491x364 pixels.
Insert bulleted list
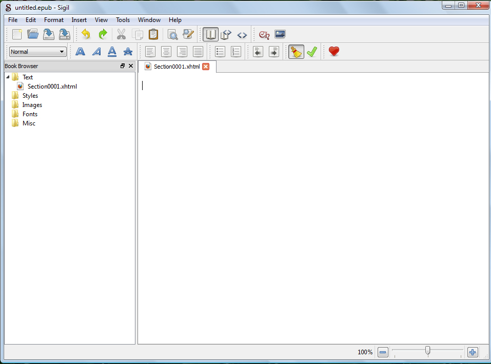tap(220, 52)
